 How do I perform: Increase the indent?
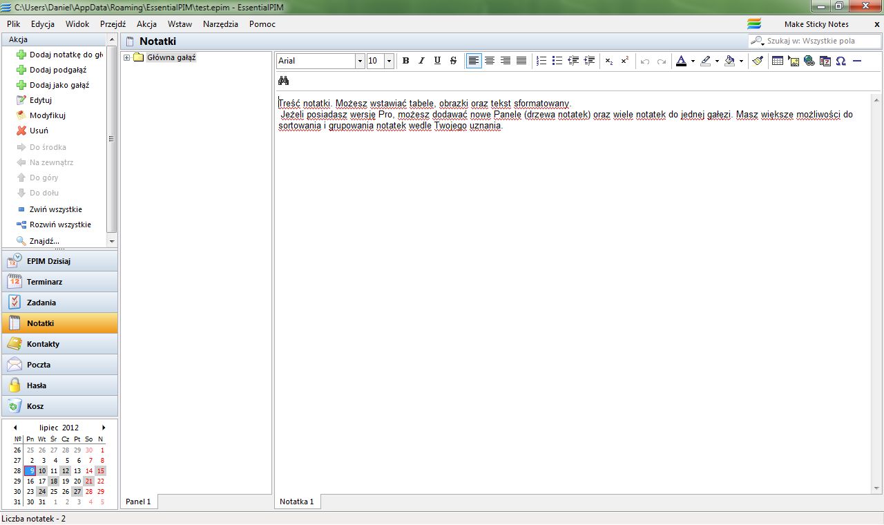tap(589, 61)
